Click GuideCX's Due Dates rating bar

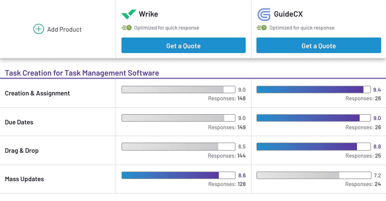[x=313, y=118]
